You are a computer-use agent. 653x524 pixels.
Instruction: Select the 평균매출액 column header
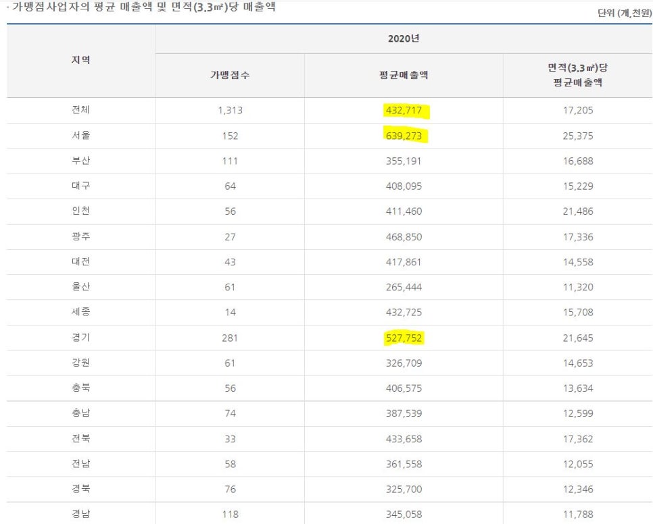[404, 75]
